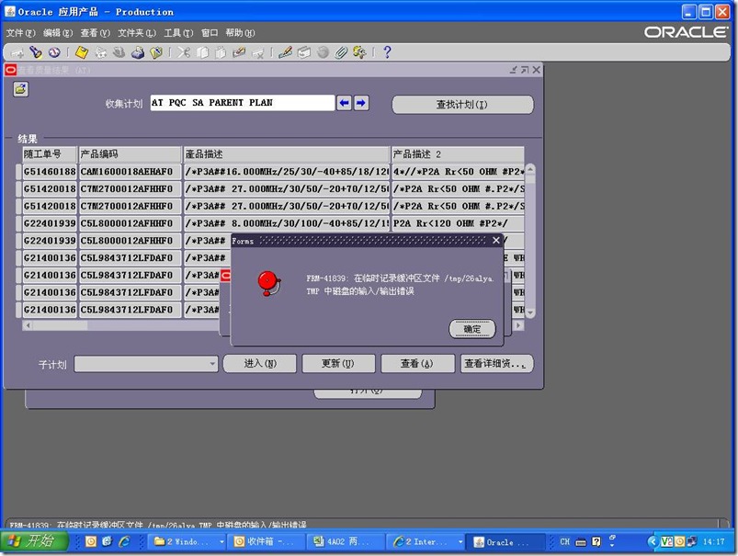Click the Paste toolbar icon

pos(221,52)
